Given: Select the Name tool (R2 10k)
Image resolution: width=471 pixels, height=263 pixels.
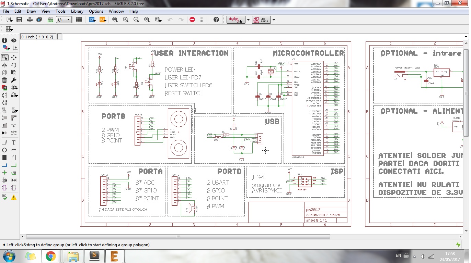Looking at the screenshot, I should (4, 110).
